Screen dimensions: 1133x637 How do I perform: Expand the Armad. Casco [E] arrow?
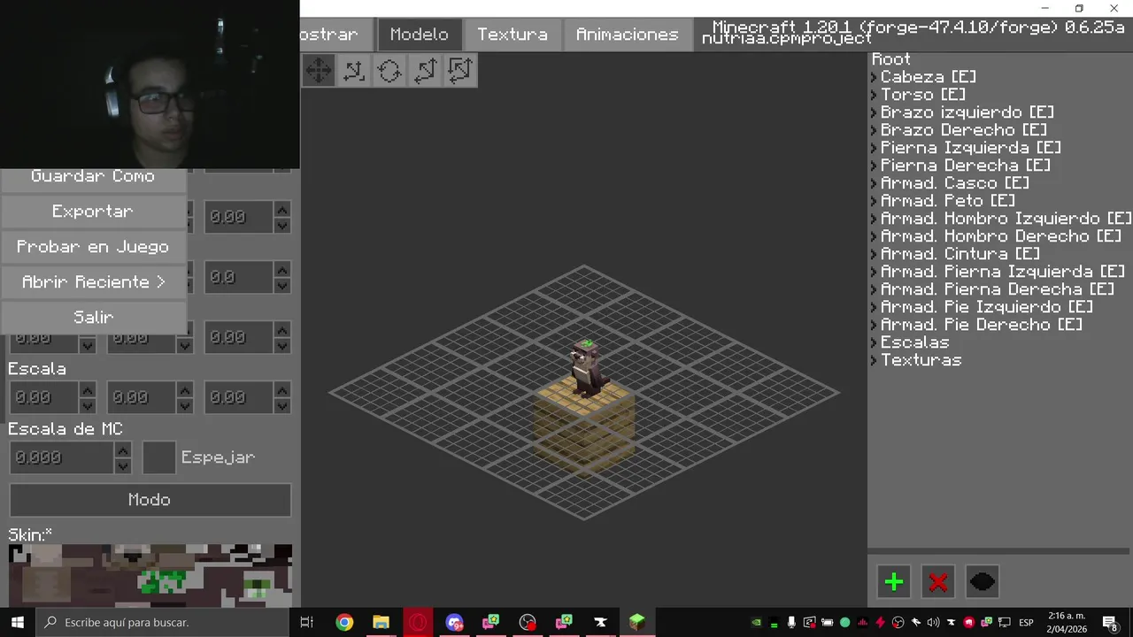coord(874,183)
